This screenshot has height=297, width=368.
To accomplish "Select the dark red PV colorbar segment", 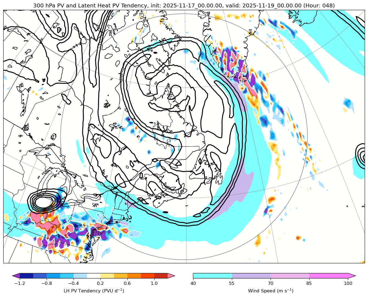I will click(161, 276).
